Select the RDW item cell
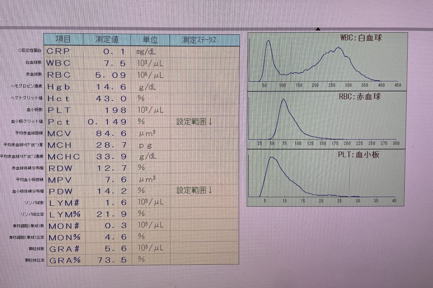The width and height of the screenshot is (433, 288). [x=66, y=168]
